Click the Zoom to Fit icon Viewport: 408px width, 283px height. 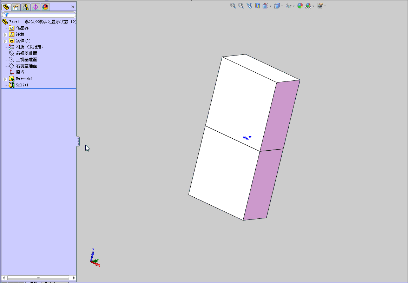tap(233, 6)
